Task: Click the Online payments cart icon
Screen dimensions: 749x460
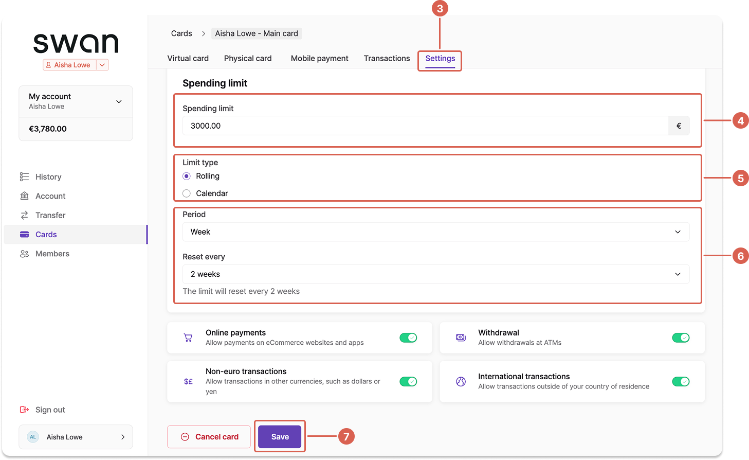Action: [x=188, y=338]
